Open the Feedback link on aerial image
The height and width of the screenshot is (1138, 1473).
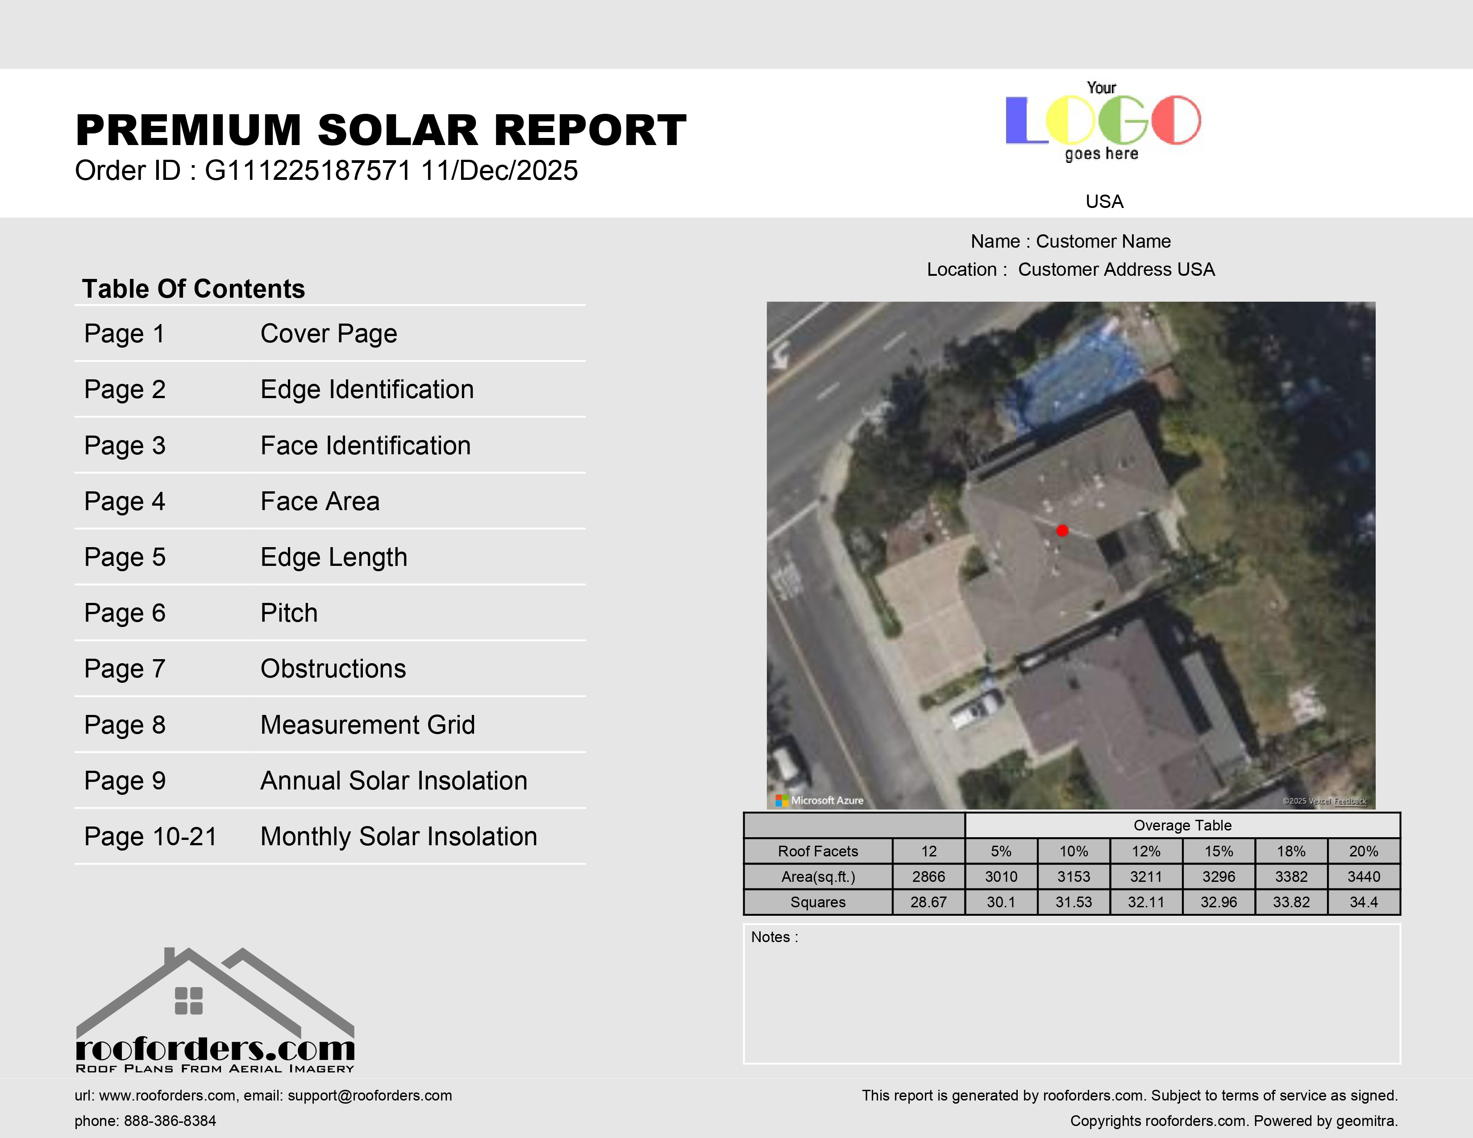click(x=1350, y=801)
